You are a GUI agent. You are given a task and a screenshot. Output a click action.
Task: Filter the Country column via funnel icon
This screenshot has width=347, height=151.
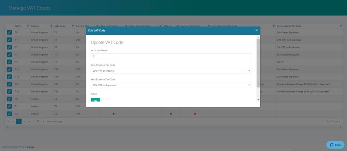pos(51,26)
